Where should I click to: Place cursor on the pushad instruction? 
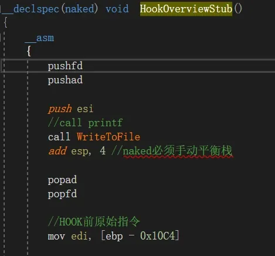65,80
